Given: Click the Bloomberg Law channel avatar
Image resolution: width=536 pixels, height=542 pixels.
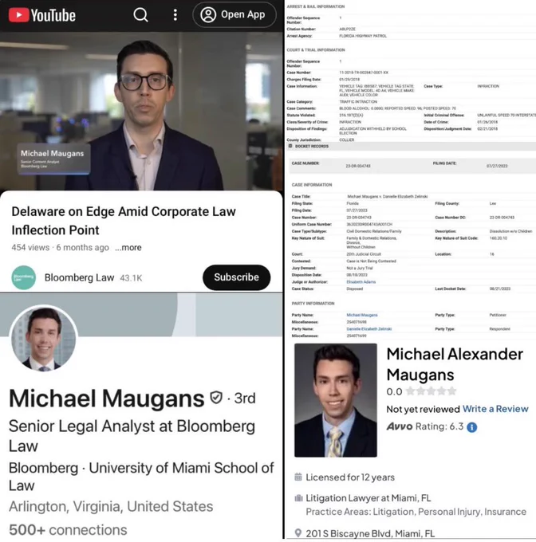Looking at the screenshot, I should pyautogui.click(x=23, y=277).
